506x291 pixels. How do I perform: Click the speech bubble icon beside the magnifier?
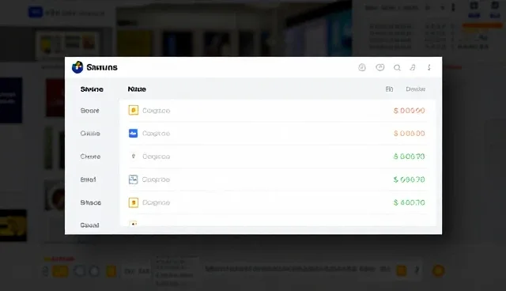[380, 67]
